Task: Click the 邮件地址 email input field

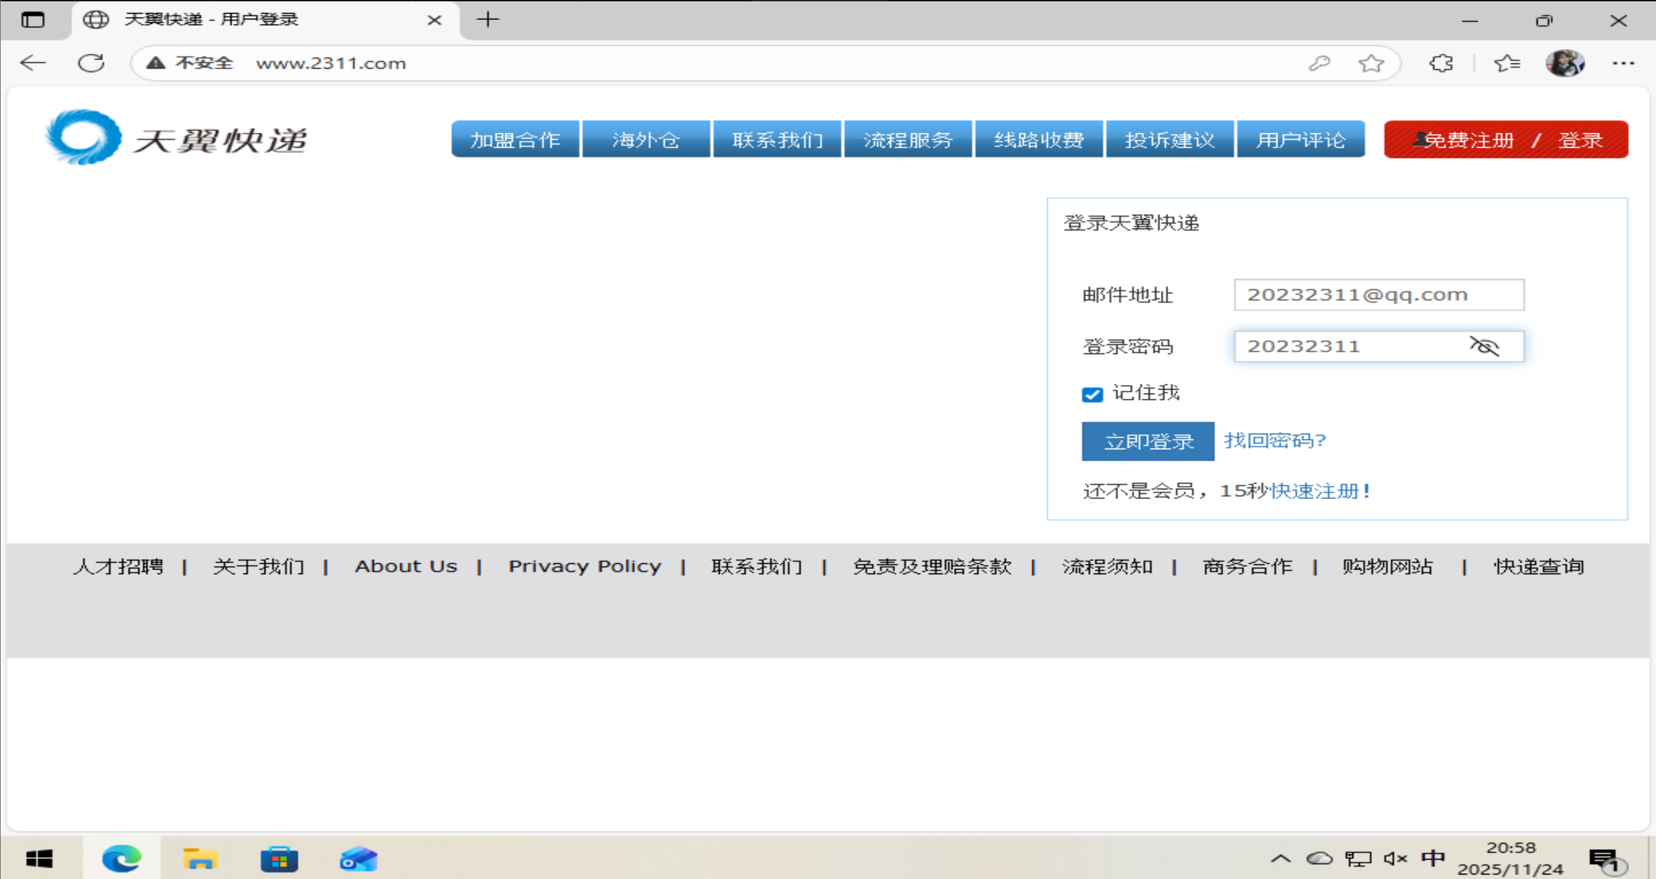Action: (x=1378, y=295)
